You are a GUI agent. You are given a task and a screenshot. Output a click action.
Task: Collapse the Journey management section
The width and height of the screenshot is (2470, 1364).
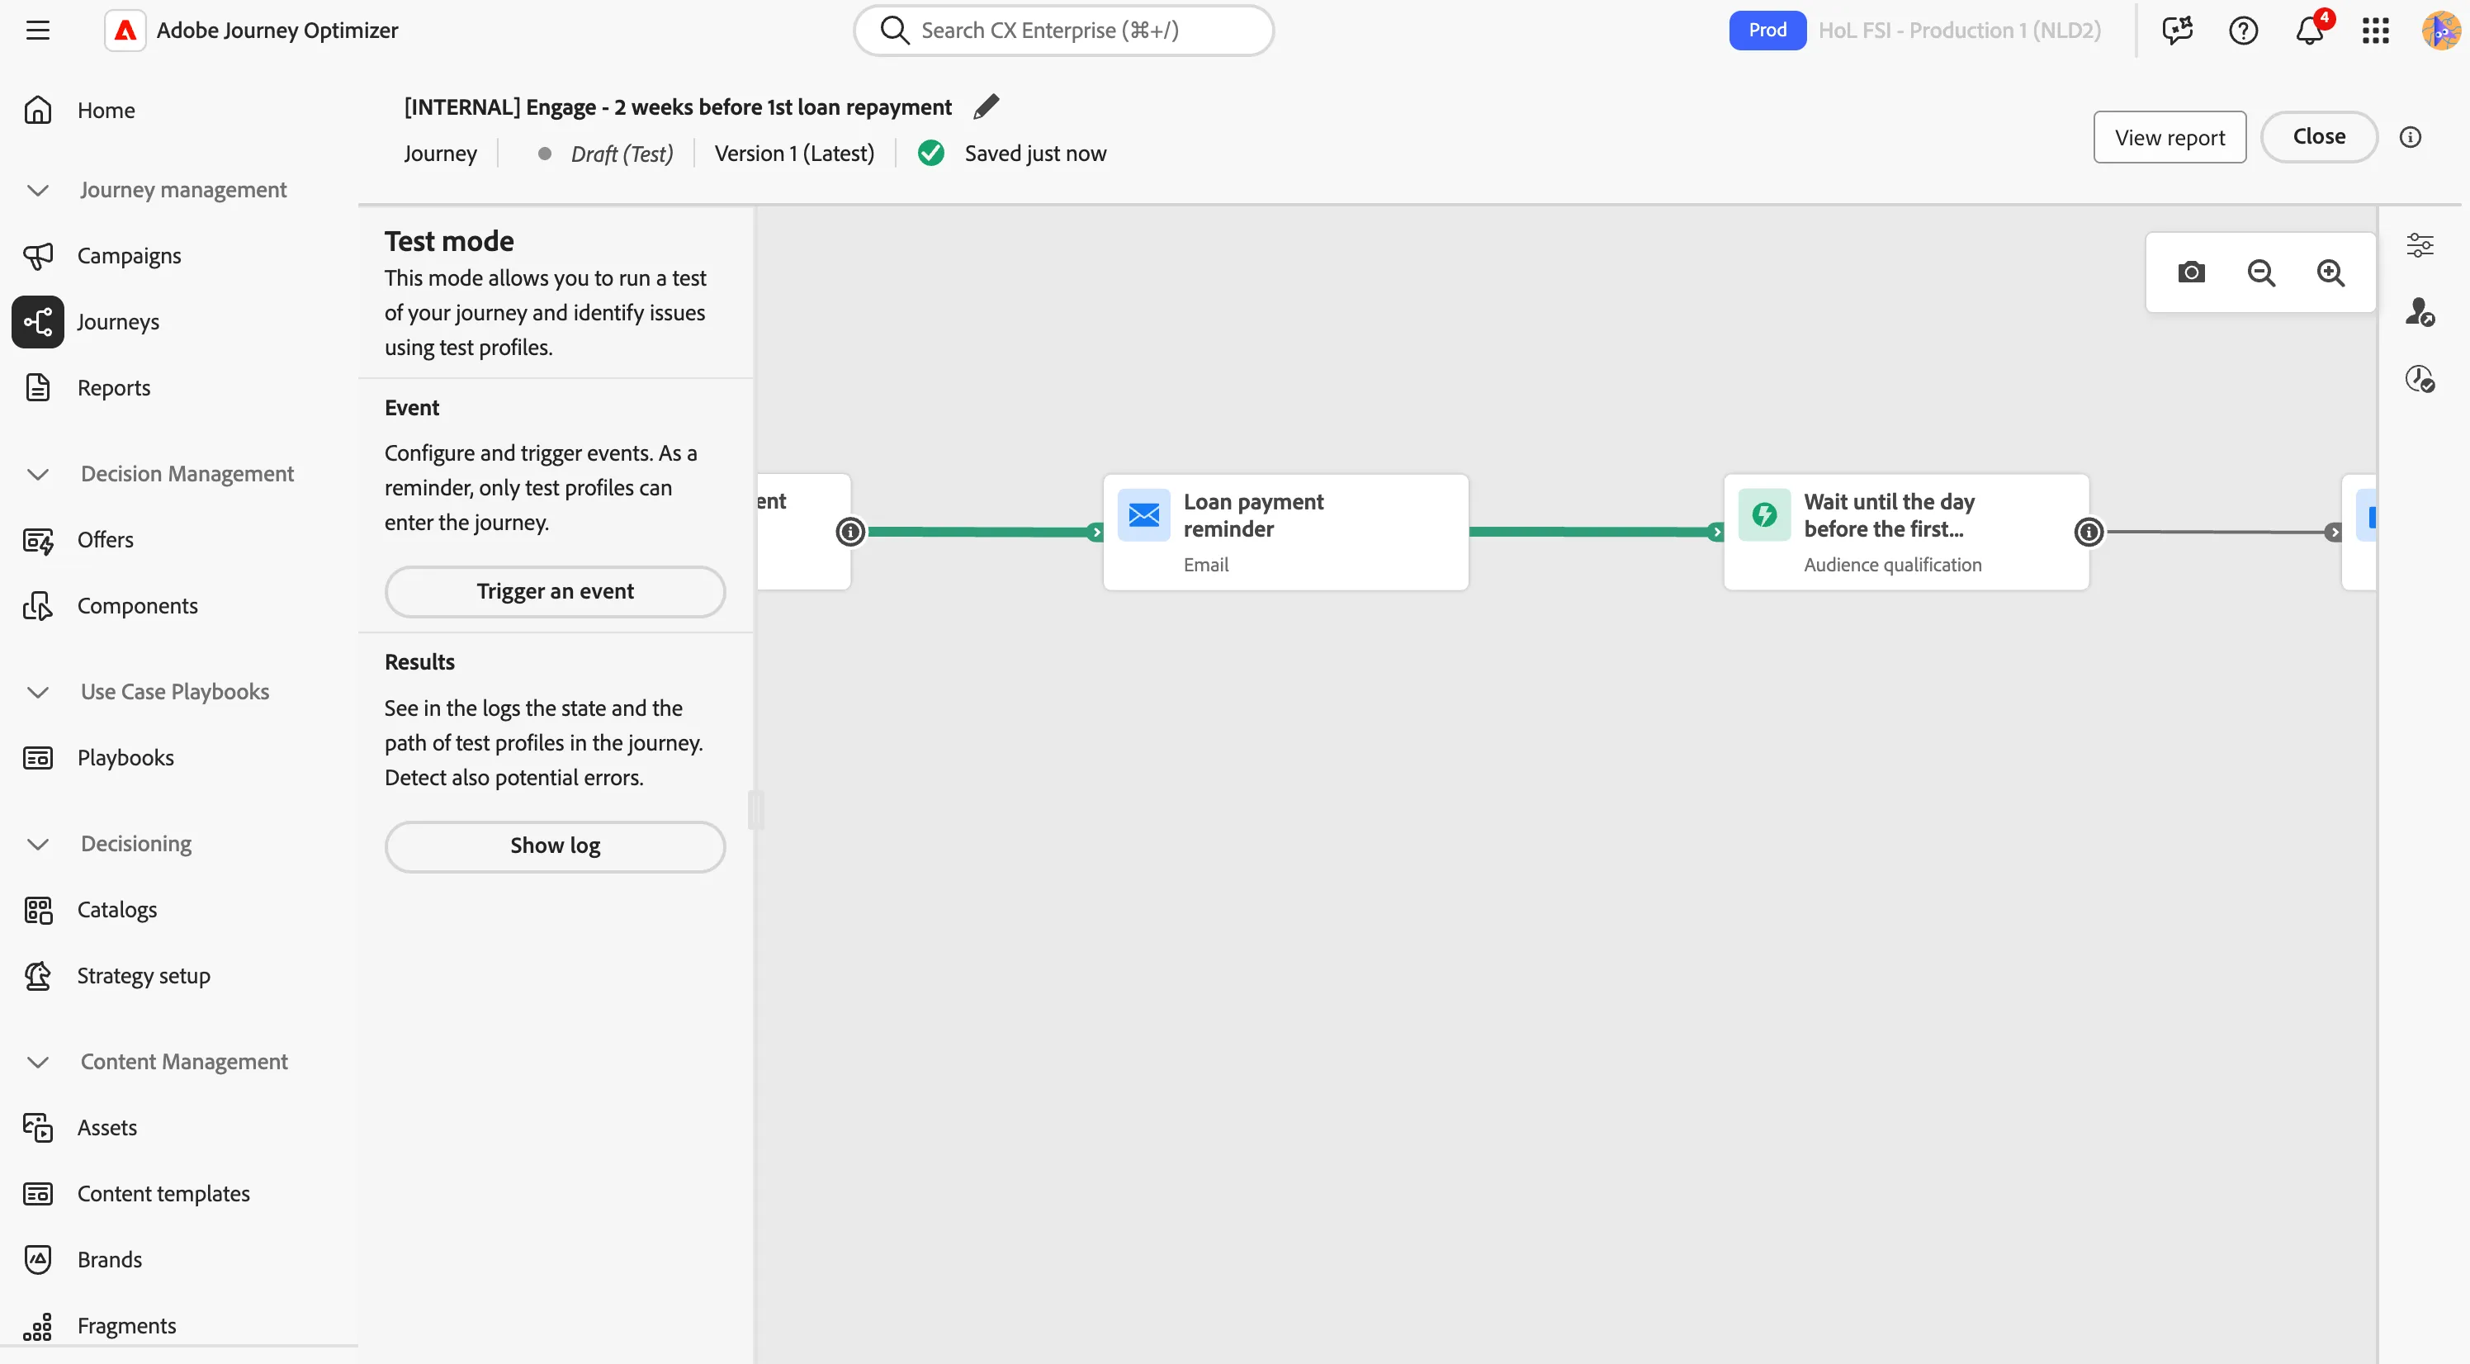click(x=37, y=190)
